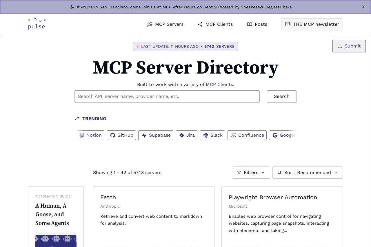The width and height of the screenshot is (371, 247).
Task: Click the Submit server button
Action: 349,46
